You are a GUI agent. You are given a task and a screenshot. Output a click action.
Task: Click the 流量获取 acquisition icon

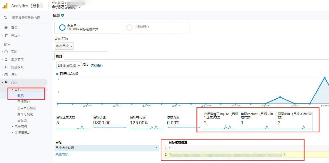6,67
